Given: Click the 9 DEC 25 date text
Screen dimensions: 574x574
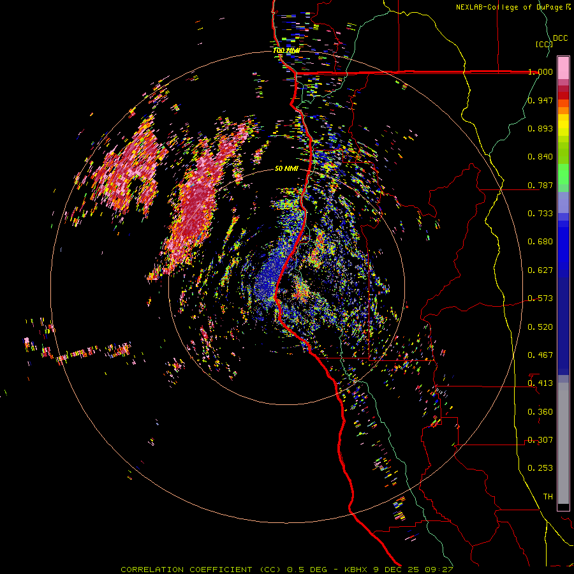Looking at the screenshot, I should point(397,570).
